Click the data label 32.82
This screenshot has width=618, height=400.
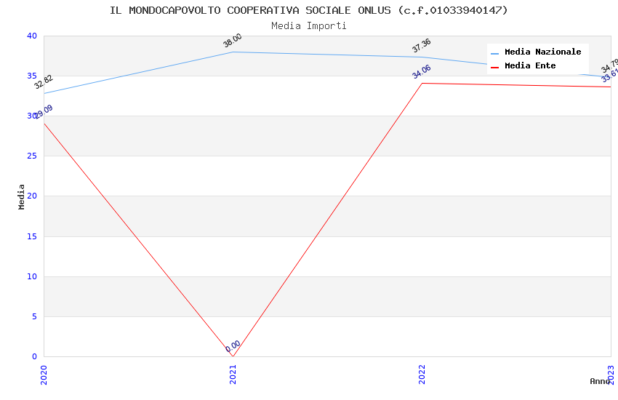44,81
